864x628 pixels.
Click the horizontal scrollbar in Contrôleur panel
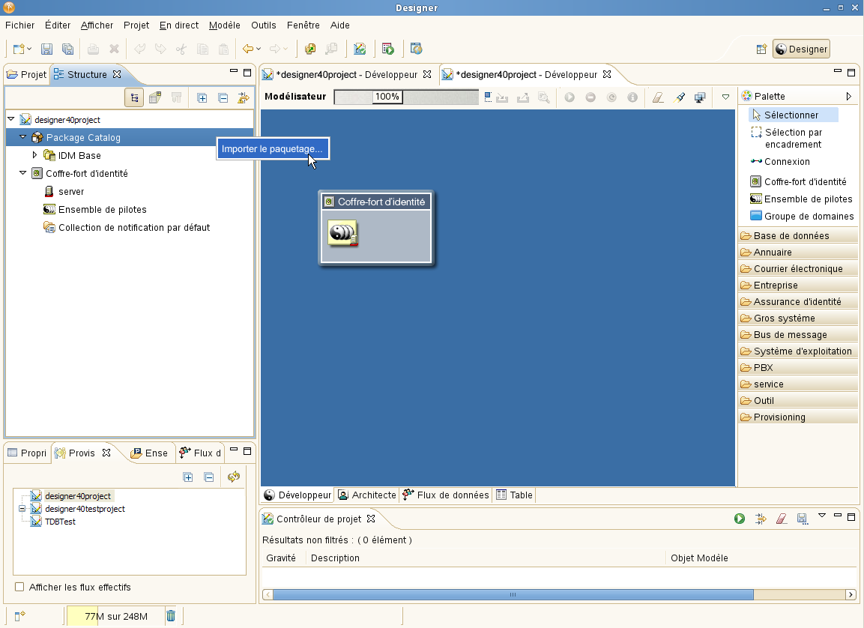[x=513, y=594]
